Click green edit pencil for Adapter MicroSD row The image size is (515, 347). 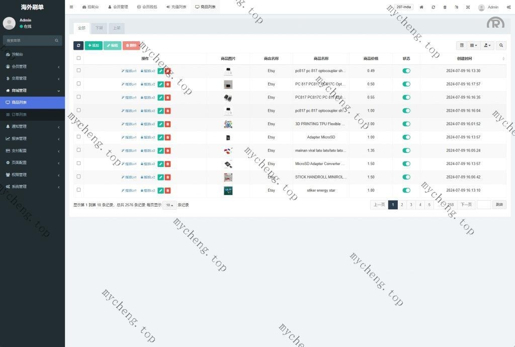point(160,137)
